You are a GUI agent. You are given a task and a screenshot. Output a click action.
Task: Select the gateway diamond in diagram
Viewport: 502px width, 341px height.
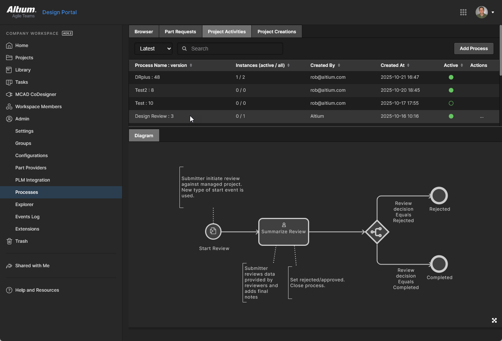point(377,232)
